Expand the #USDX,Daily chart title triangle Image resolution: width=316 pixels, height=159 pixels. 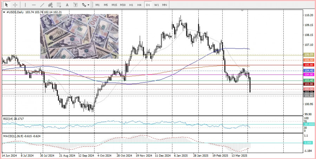4,12
